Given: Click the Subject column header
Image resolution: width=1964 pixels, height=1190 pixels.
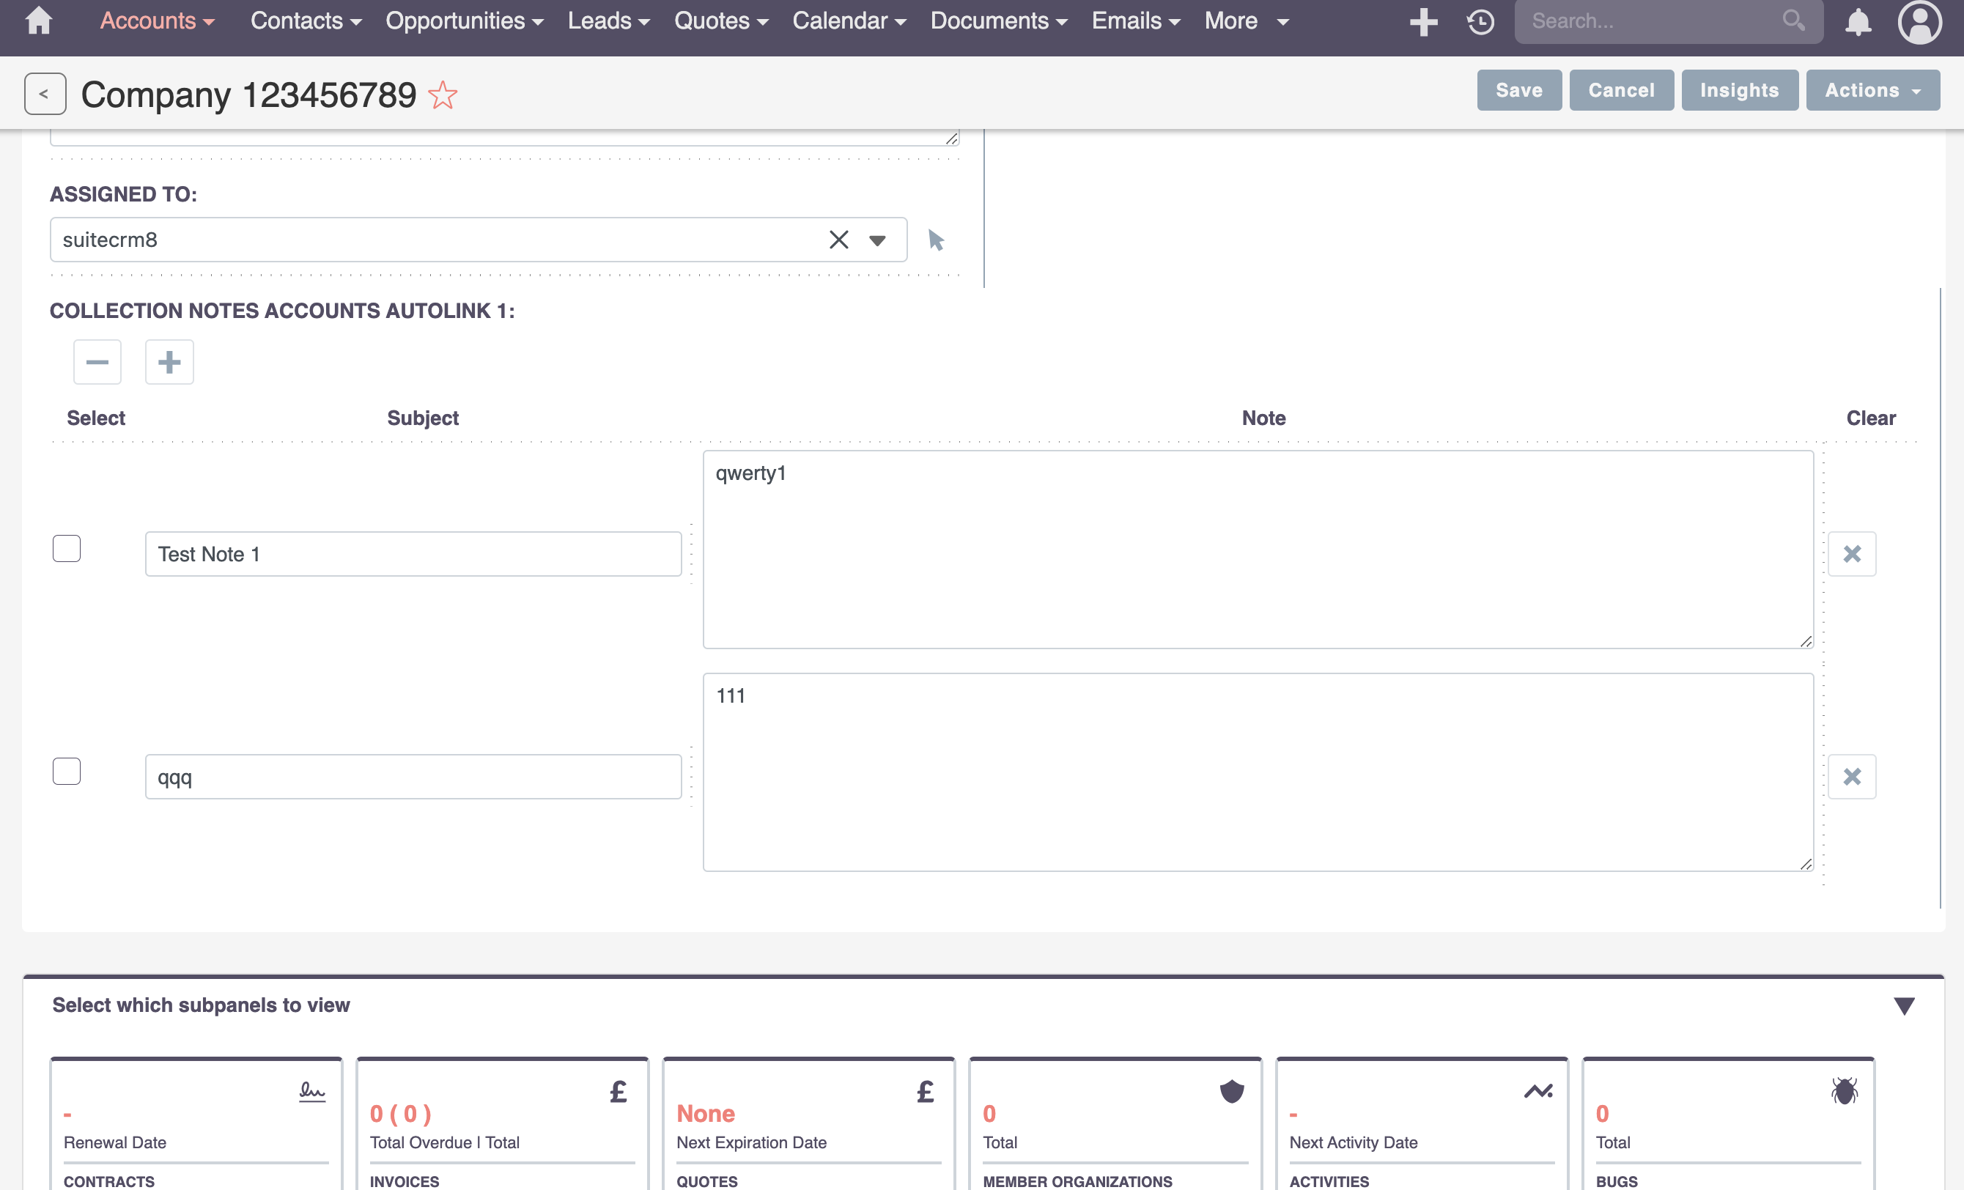Looking at the screenshot, I should click(422, 418).
